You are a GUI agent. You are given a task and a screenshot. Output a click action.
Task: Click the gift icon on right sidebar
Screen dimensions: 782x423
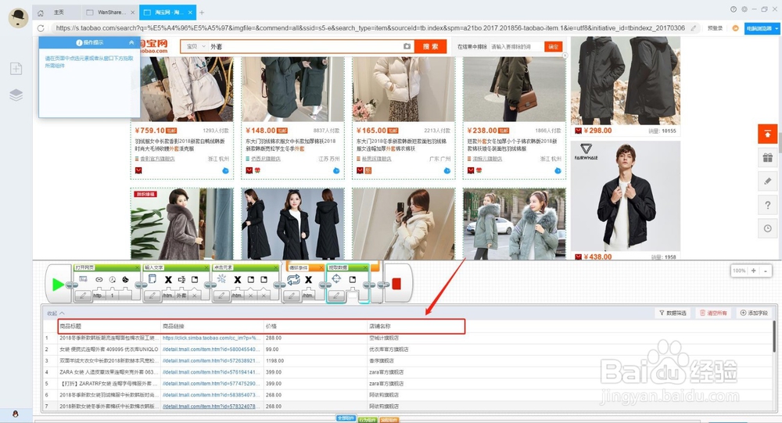coord(768,158)
